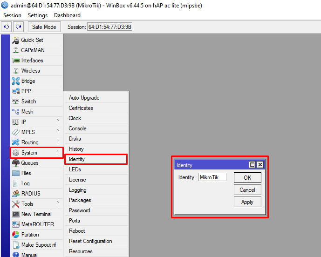Screen dimensions: 321x257
Task: Open the Settings menu in menu bar
Action: pyautogui.click(x=38, y=15)
